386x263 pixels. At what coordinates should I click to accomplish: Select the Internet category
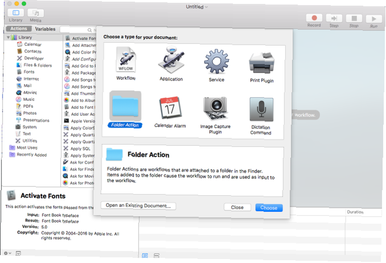tap(31, 79)
